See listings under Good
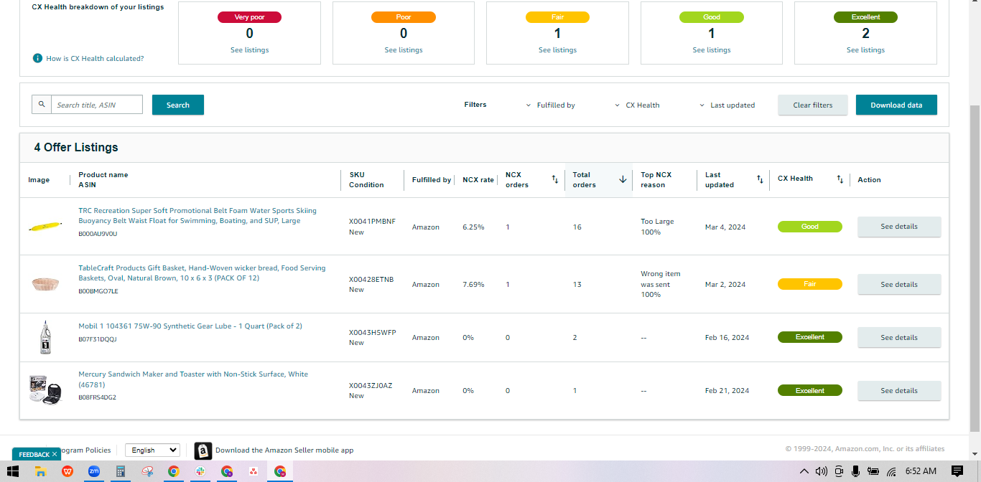This screenshot has width=981, height=482. coord(712,50)
